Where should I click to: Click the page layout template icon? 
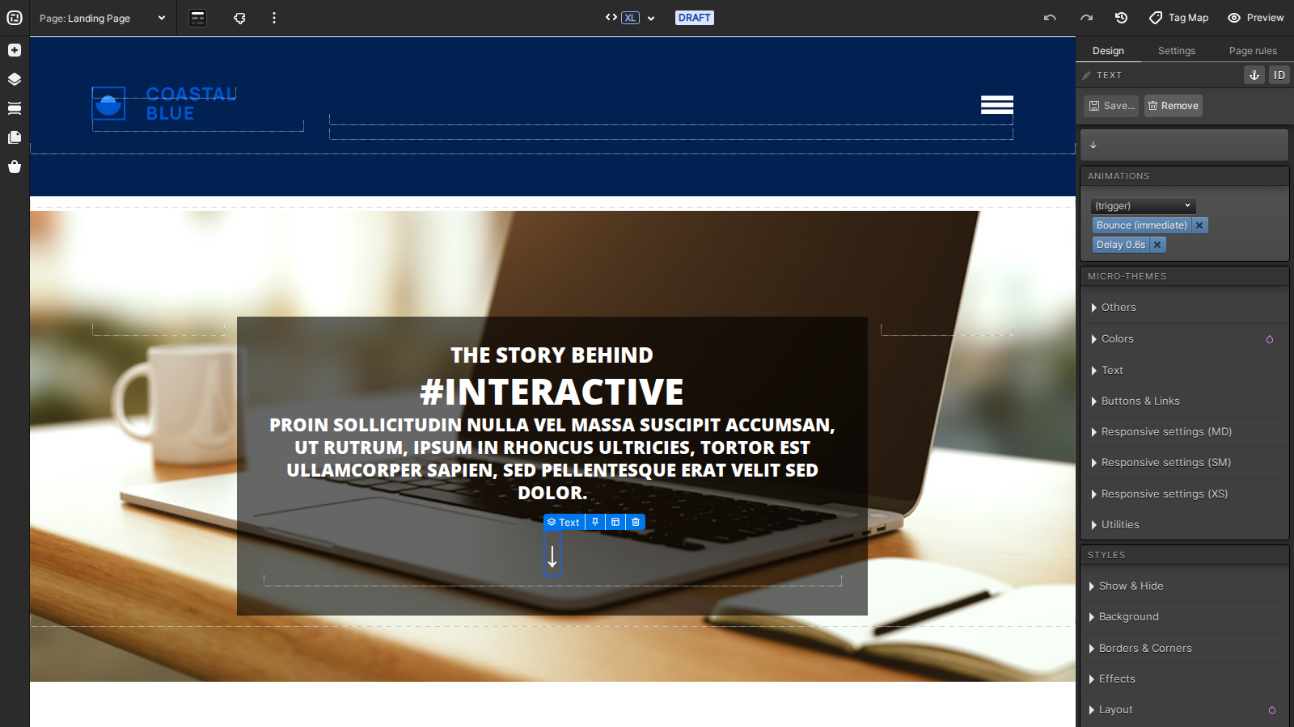tap(198, 18)
